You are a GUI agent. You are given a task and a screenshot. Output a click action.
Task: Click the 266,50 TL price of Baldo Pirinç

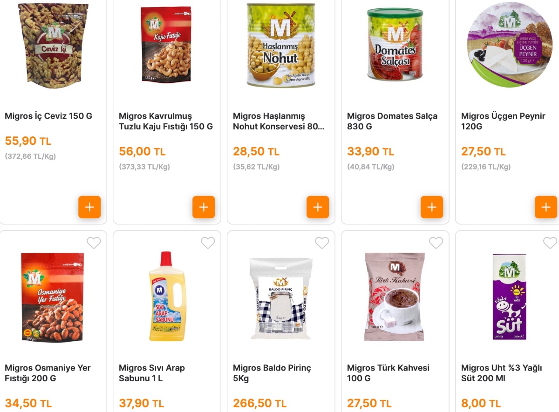pos(259,403)
